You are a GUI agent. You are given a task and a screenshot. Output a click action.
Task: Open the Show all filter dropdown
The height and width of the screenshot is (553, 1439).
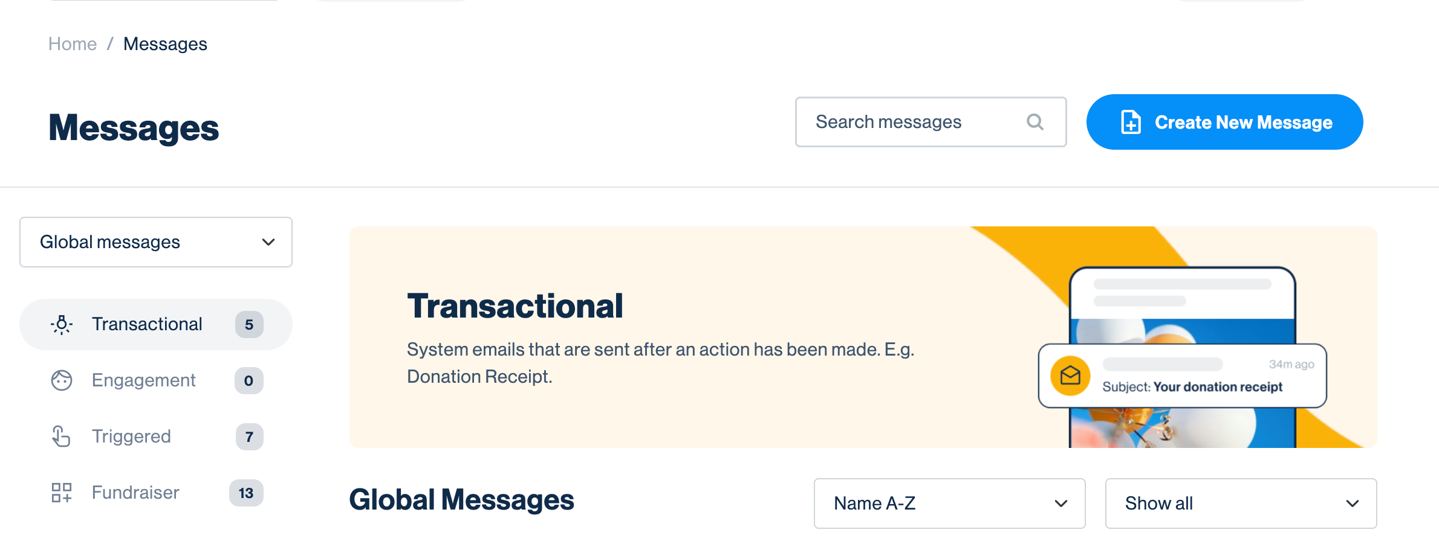point(1241,503)
